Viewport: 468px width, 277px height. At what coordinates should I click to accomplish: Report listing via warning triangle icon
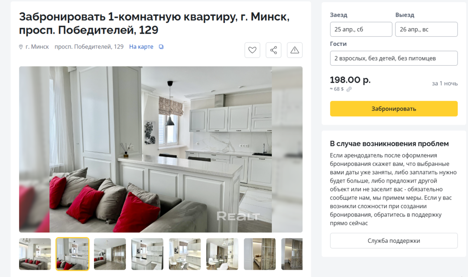coord(295,50)
